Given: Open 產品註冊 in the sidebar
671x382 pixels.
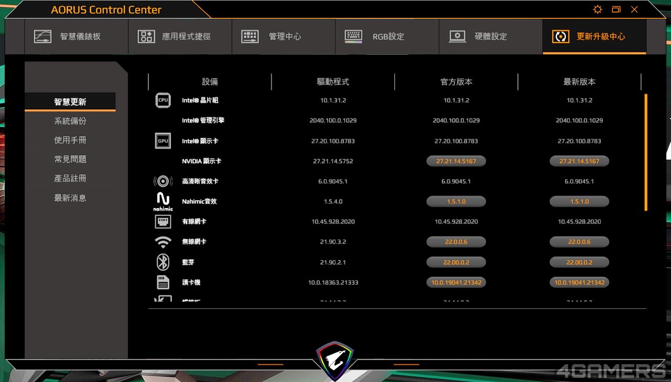Looking at the screenshot, I should tap(70, 179).
